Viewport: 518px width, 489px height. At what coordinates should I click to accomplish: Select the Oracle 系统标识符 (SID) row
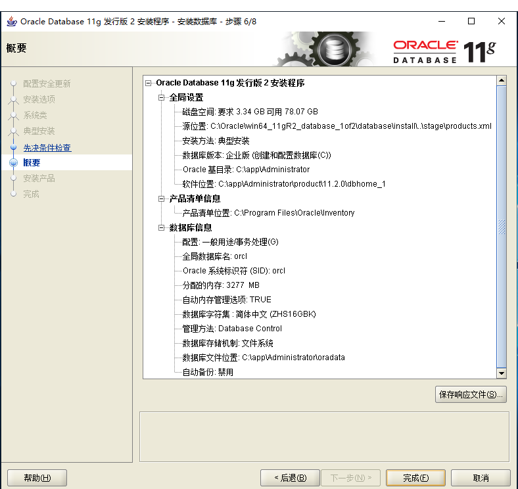pos(234,271)
